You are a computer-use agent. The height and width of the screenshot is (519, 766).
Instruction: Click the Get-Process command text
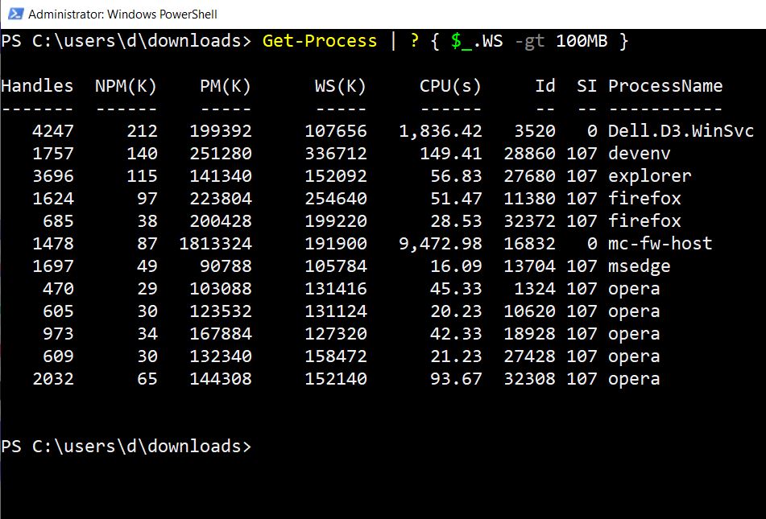[x=319, y=41]
